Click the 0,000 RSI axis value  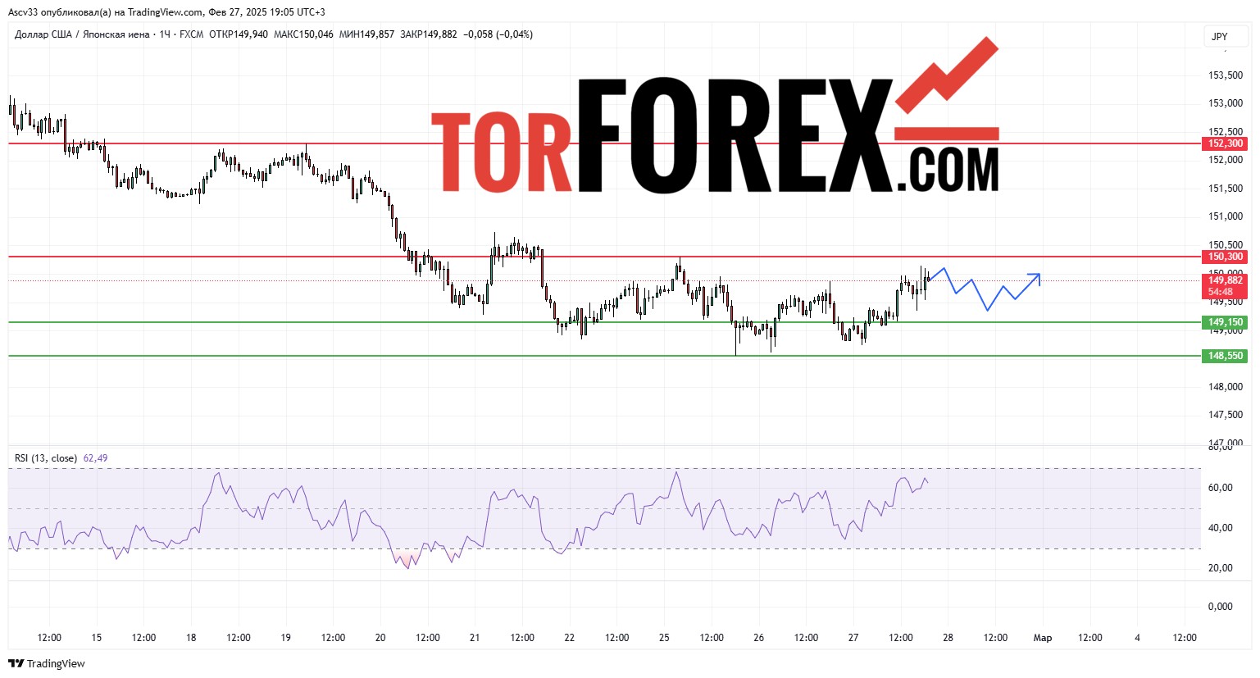tap(1221, 607)
